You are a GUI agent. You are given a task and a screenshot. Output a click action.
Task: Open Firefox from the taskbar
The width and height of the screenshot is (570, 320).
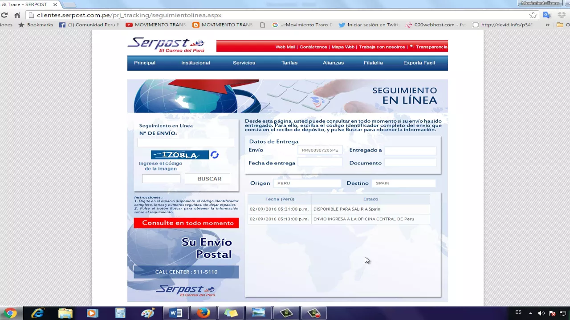click(204, 313)
